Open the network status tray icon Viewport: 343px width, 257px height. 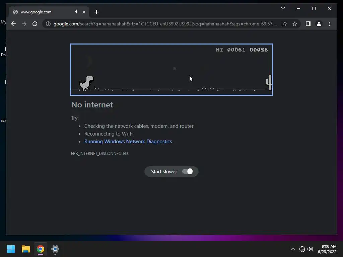302,249
